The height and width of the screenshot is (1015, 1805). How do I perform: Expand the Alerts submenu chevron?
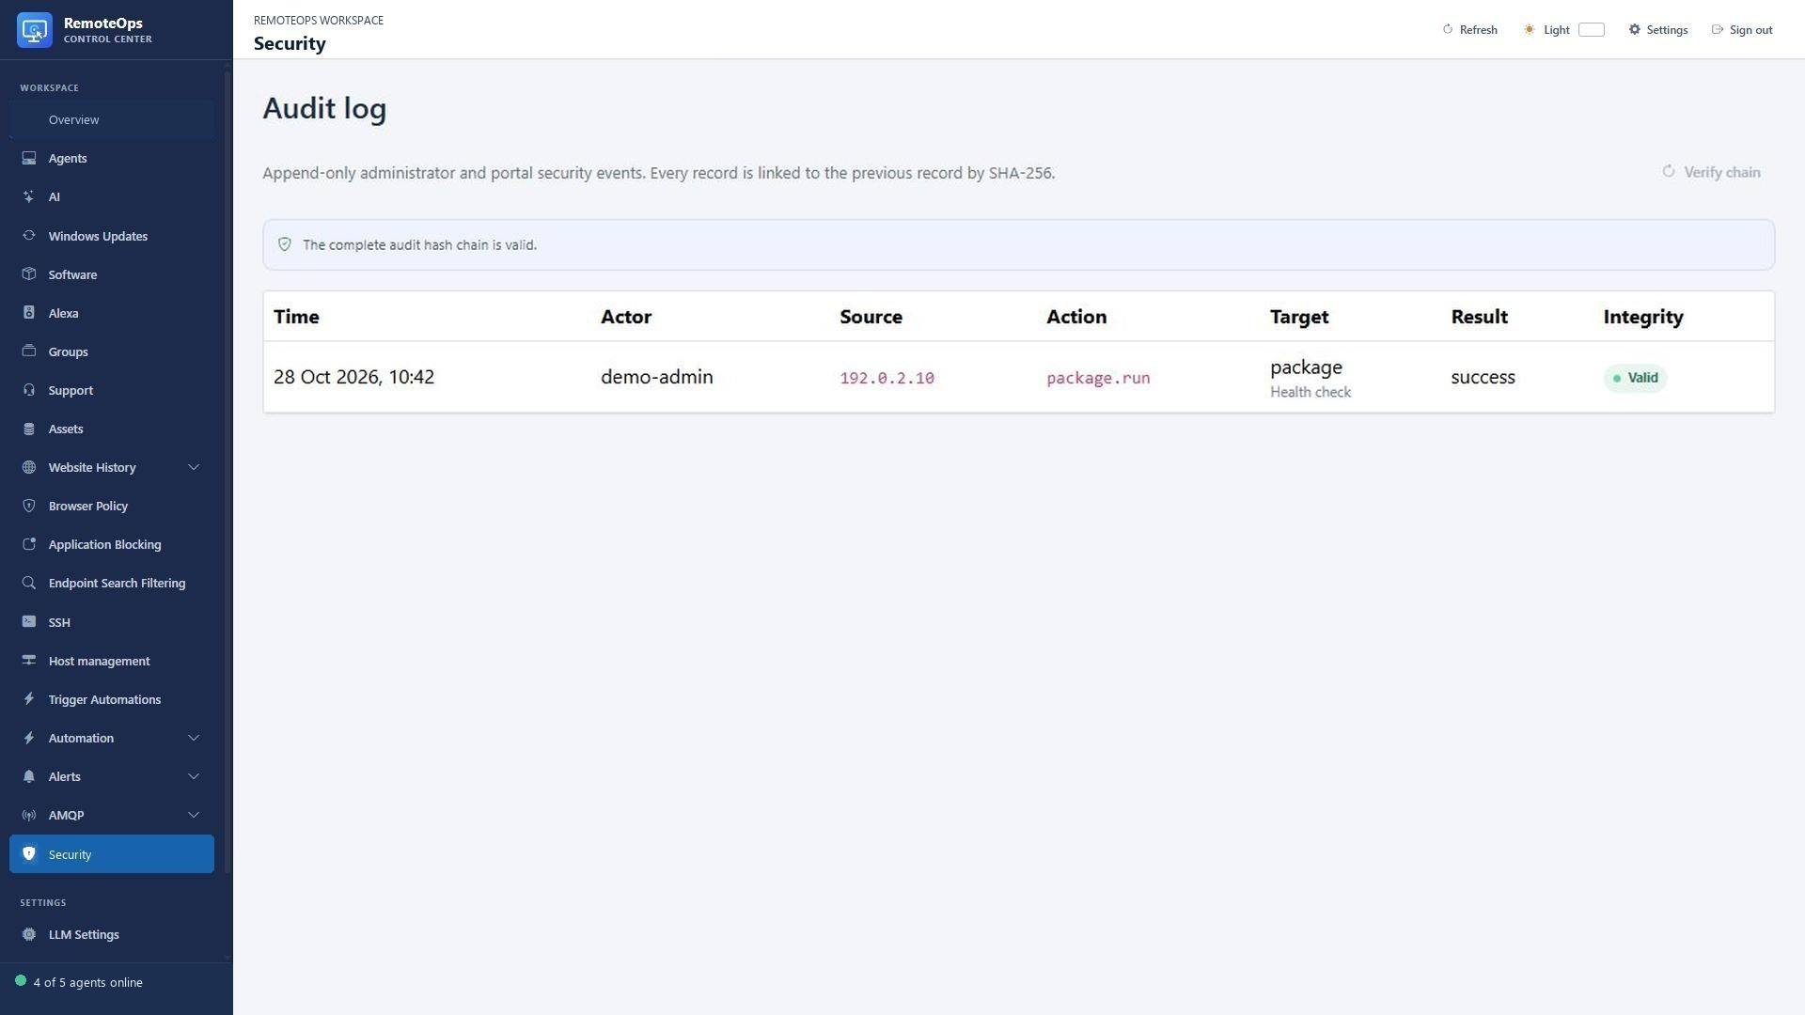[x=194, y=776]
